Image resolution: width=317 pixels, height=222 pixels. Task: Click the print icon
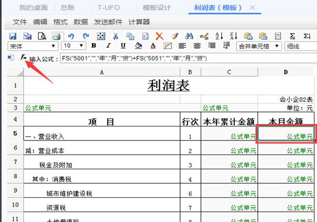pos(56,36)
